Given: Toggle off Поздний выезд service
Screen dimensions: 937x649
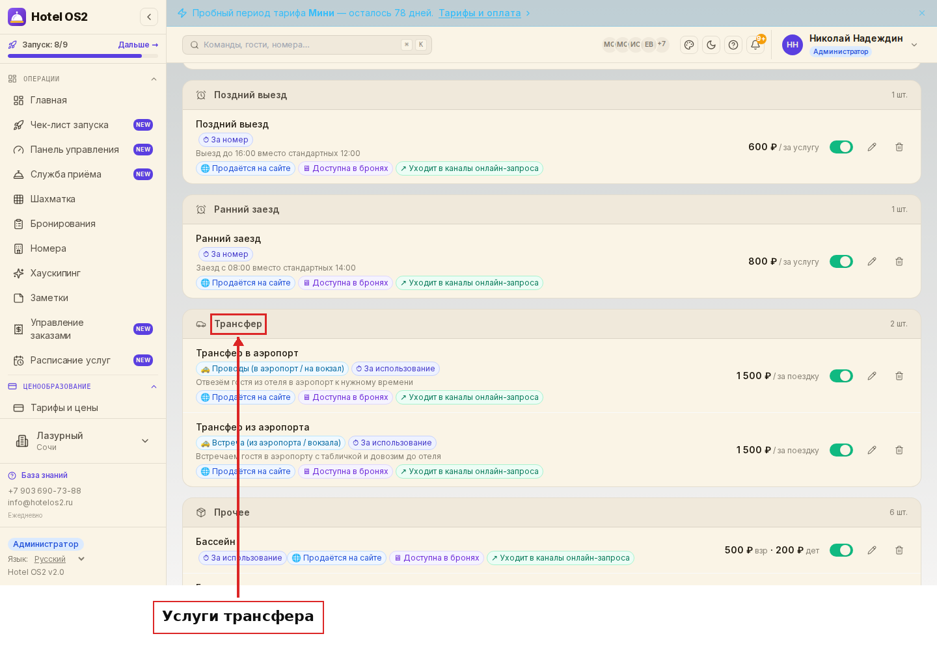Looking at the screenshot, I should 841,147.
